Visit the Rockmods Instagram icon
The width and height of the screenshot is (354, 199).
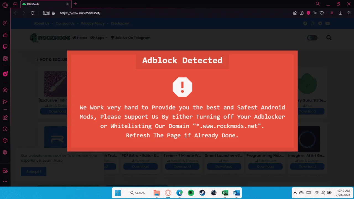tap(313, 23)
